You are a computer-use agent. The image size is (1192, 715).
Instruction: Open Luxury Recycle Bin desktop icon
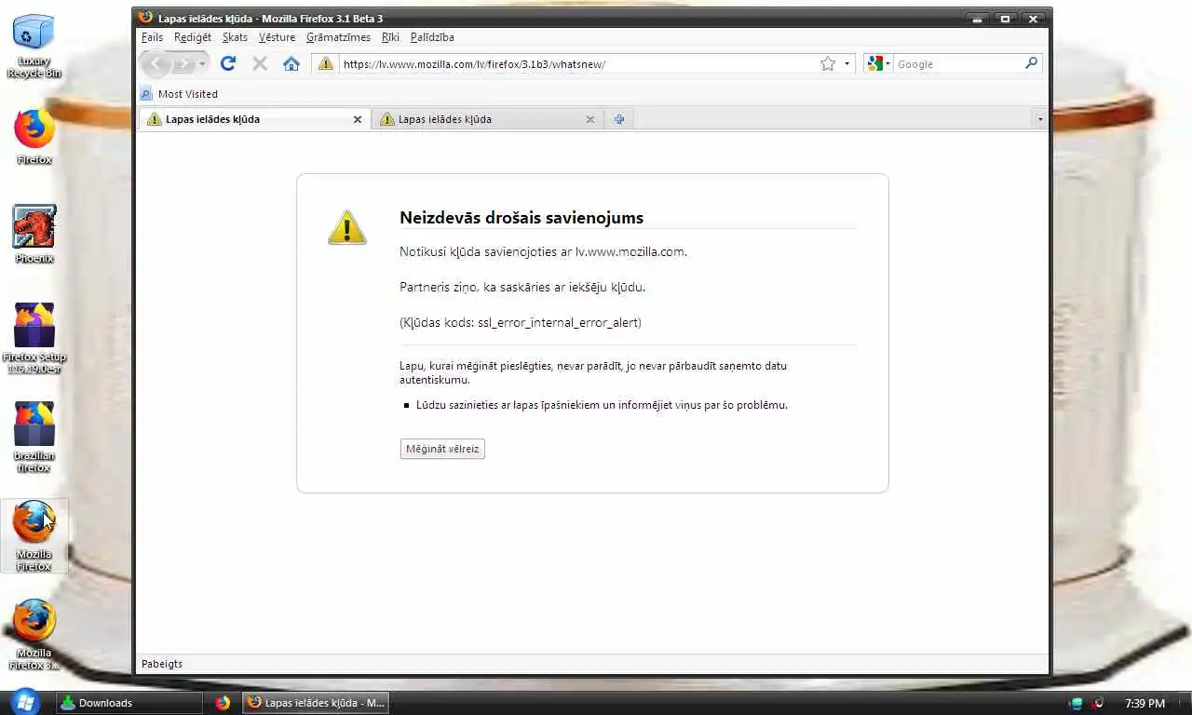(34, 47)
